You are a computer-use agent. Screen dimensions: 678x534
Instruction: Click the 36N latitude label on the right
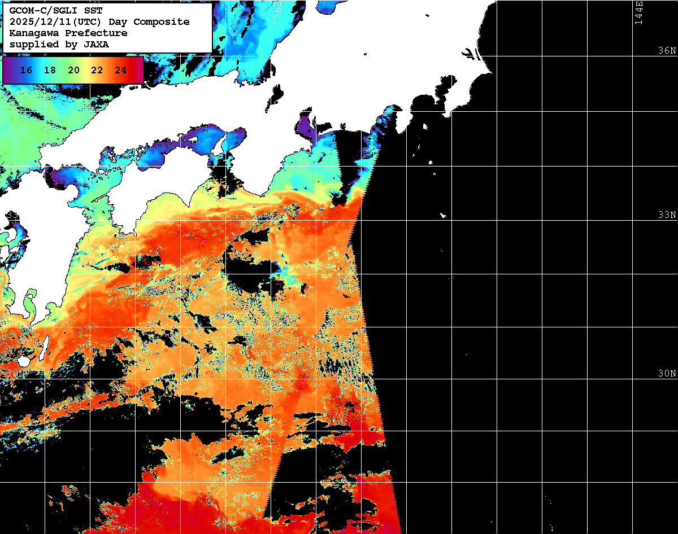pyautogui.click(x=666, y=50)
